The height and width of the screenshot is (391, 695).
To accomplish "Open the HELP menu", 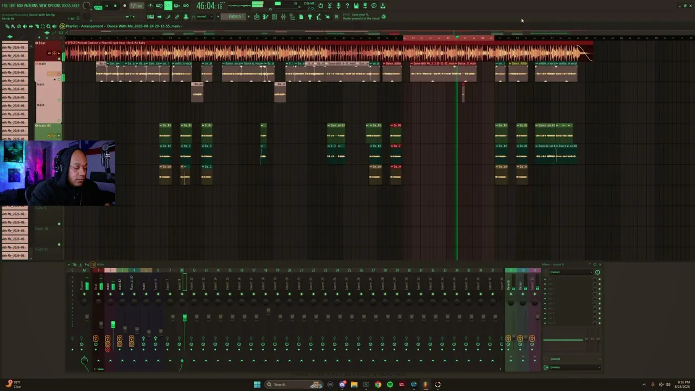I will 75,5.
